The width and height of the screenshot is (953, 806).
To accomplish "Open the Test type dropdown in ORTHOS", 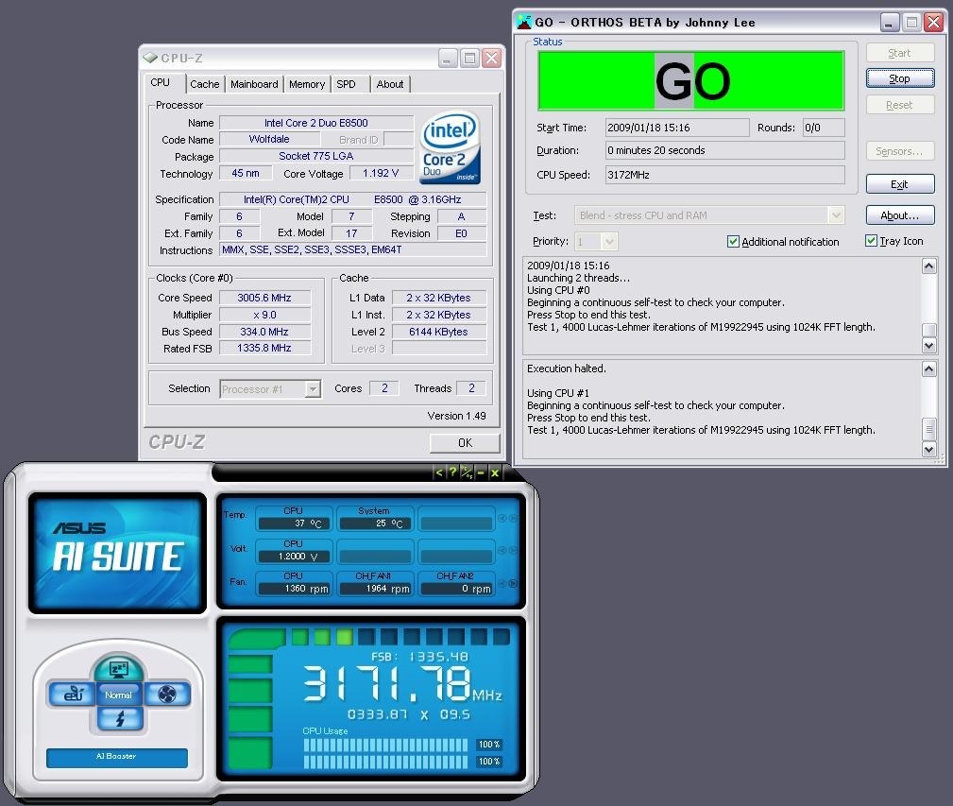I will [836, 214].
